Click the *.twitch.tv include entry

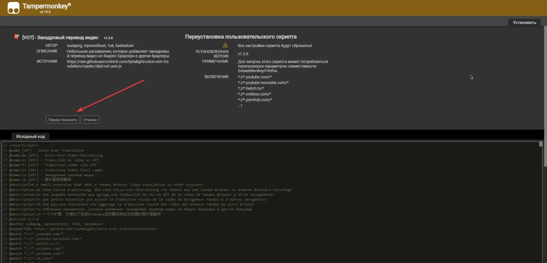coord(251,88)
